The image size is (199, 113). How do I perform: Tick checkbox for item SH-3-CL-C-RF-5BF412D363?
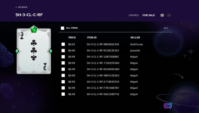click(x=63, y=75)
